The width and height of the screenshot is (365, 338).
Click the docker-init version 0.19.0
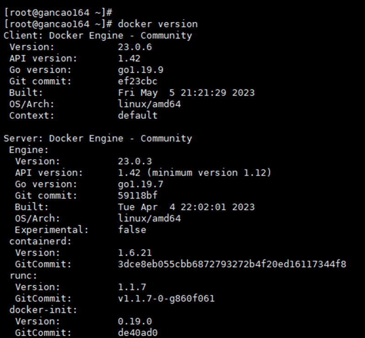135,321
